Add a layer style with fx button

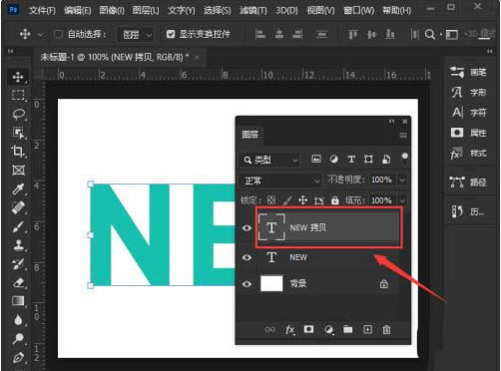[290, 330]
